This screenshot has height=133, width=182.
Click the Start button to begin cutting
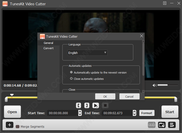click(170, 112)
